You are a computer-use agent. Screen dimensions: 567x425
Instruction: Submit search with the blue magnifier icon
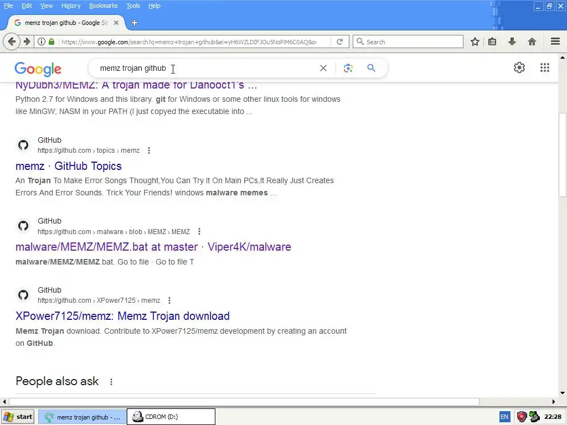371,68
